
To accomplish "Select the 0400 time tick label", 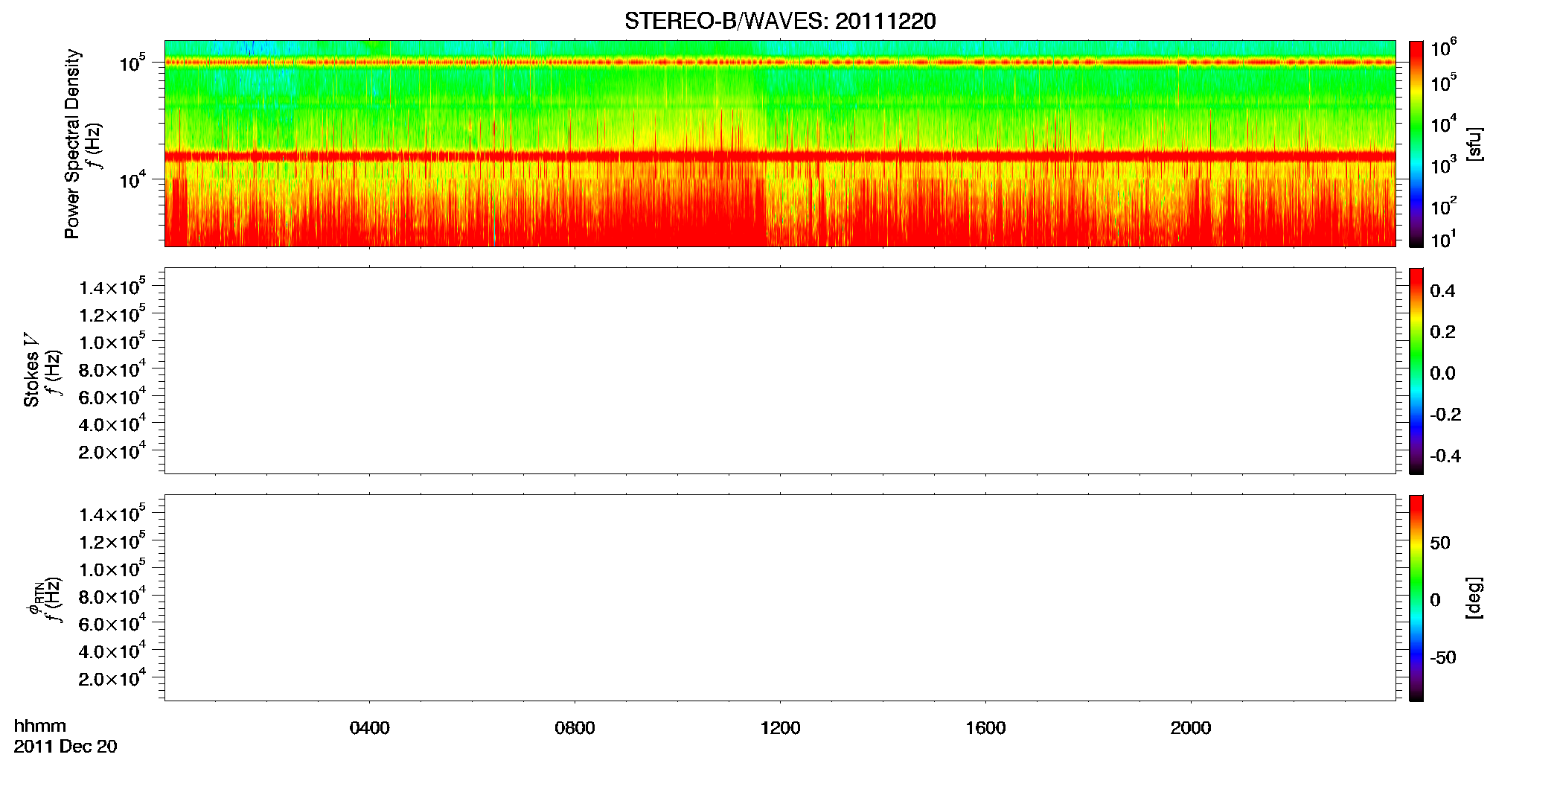I will [369, 728].
